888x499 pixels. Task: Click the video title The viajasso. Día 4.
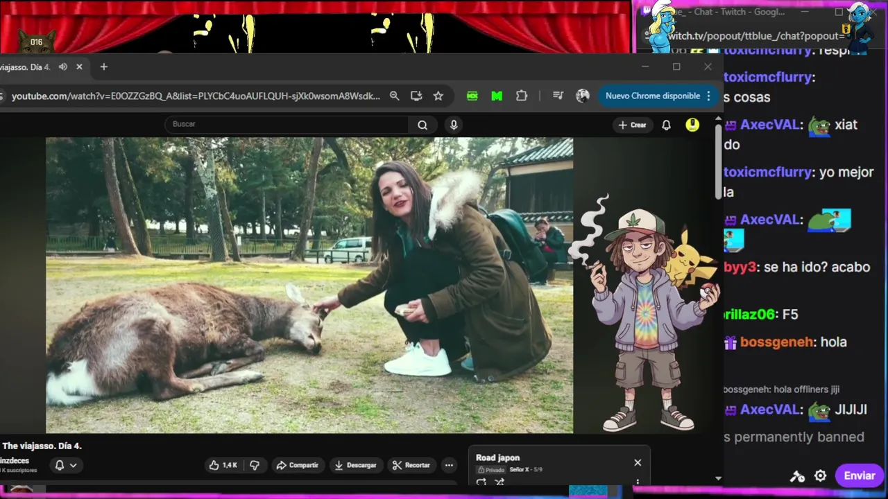(x=42, y=446)
